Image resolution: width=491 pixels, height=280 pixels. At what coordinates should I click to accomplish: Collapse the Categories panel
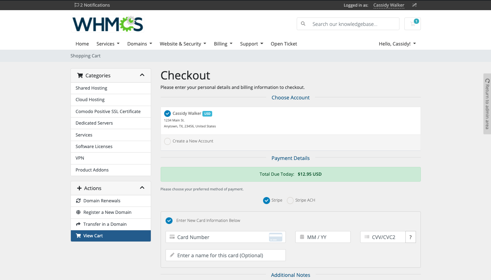pyautogui.click(x=142, y=75)
